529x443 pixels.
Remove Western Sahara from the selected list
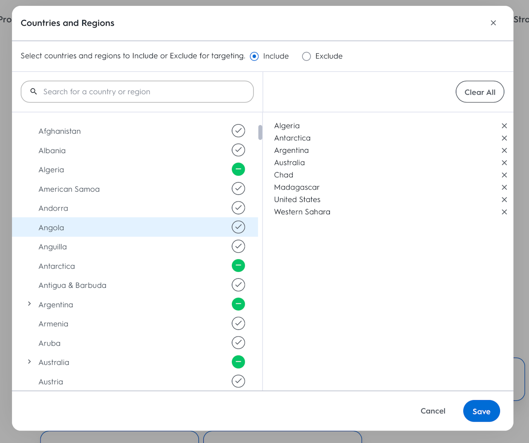point(504,212)
